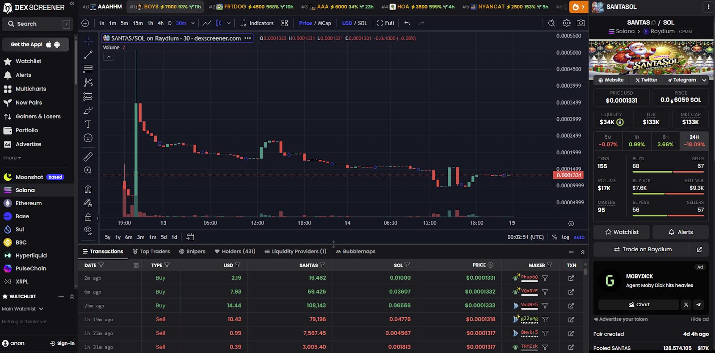Add a compare symbol with plus icon

[x=85, y=23]
